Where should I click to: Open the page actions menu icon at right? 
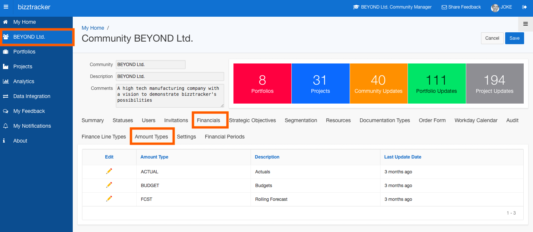tap(526, 24)
